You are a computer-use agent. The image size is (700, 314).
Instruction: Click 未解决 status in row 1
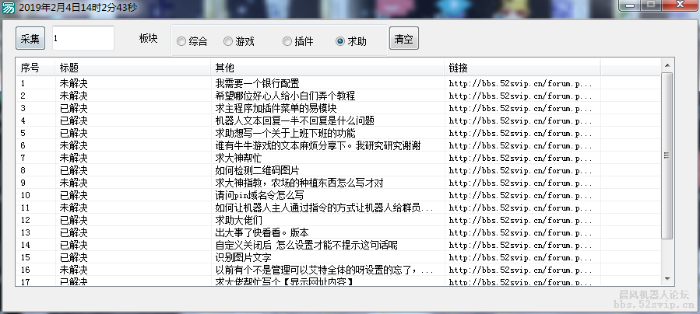click(x=74, y=83)
